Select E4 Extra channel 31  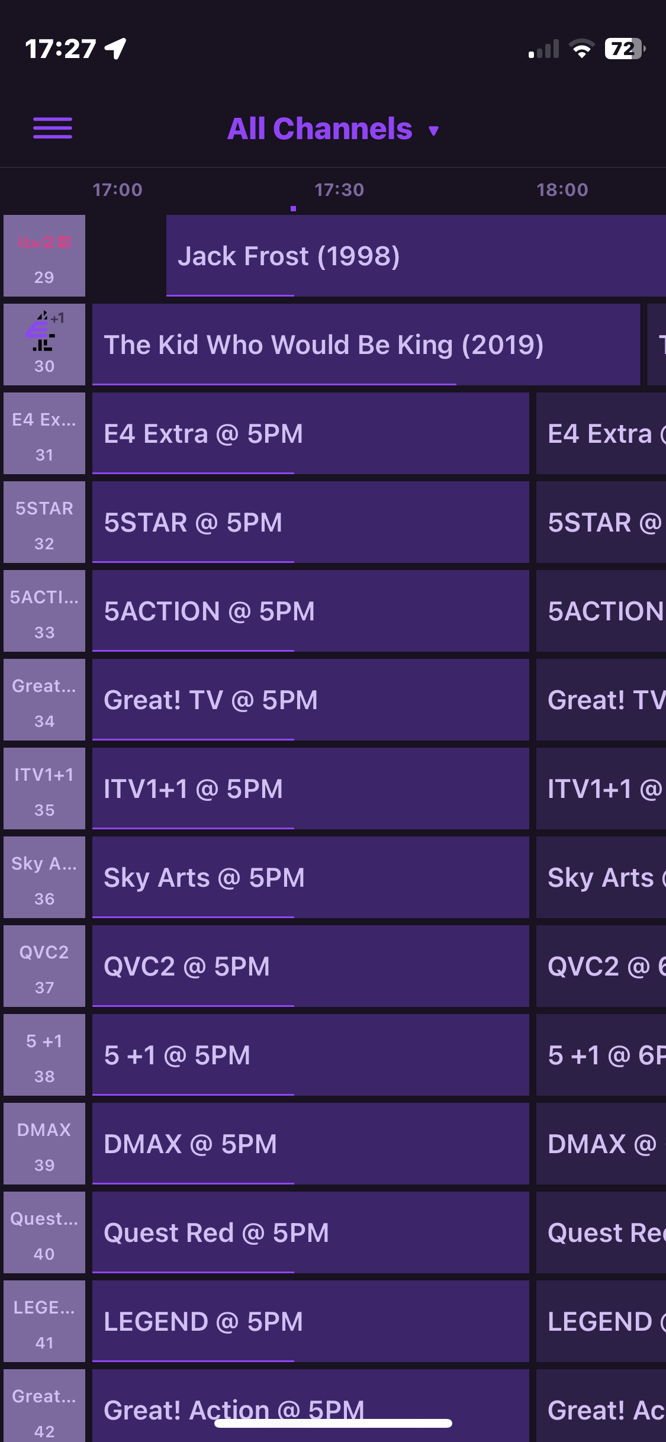tap(44, 433)
